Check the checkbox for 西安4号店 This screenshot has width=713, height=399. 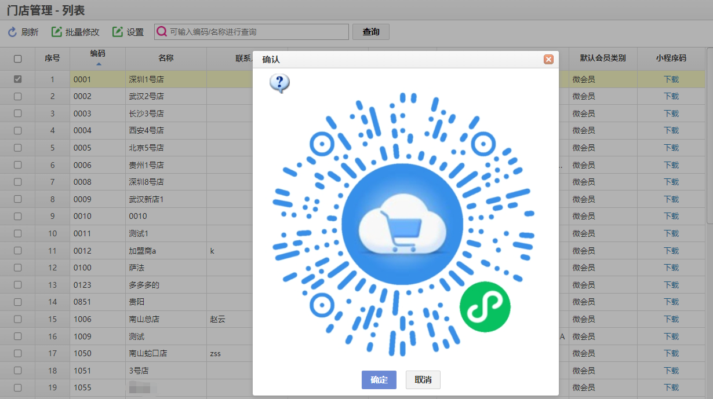pos(17,130)
